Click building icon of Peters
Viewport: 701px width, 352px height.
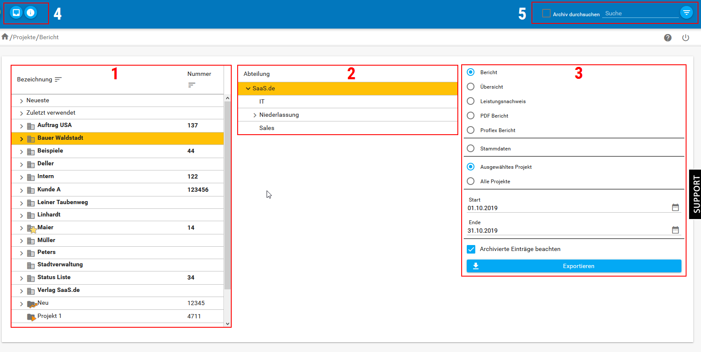coord(31,253)
